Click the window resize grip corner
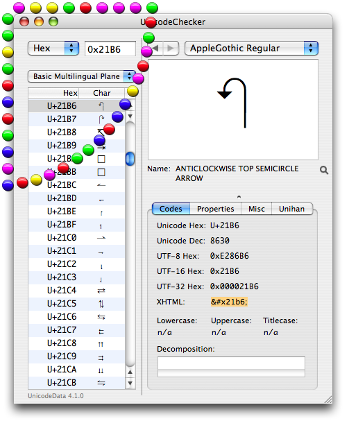The width and height of the screenshot is (349, 421). (x=328, y=399)
